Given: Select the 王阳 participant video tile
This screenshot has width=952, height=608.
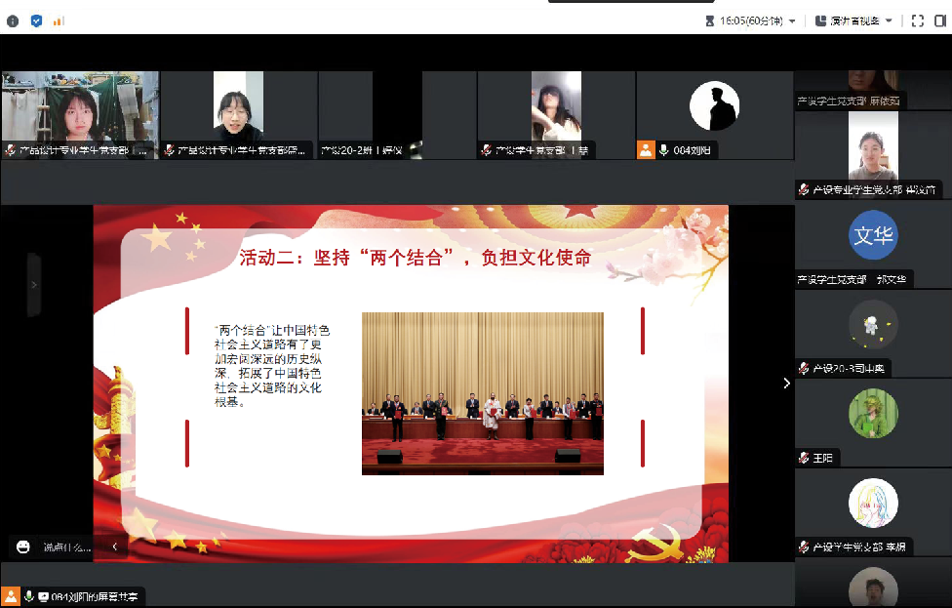Looking at the screenshot, I should pos(872,415).
